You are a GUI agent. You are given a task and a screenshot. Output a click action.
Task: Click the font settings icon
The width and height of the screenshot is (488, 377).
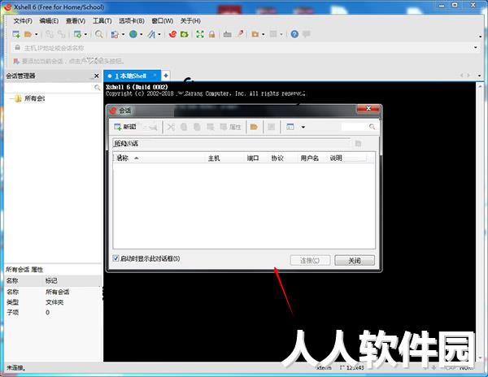151,34
